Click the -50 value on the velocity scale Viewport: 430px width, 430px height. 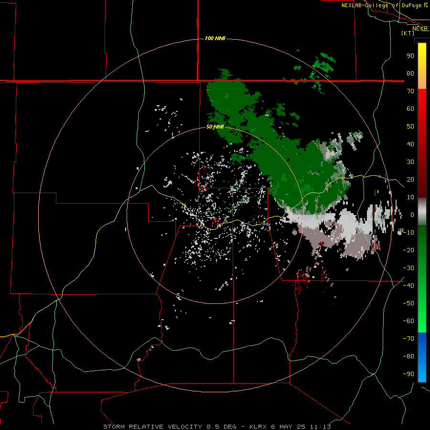tap(408, 303)
